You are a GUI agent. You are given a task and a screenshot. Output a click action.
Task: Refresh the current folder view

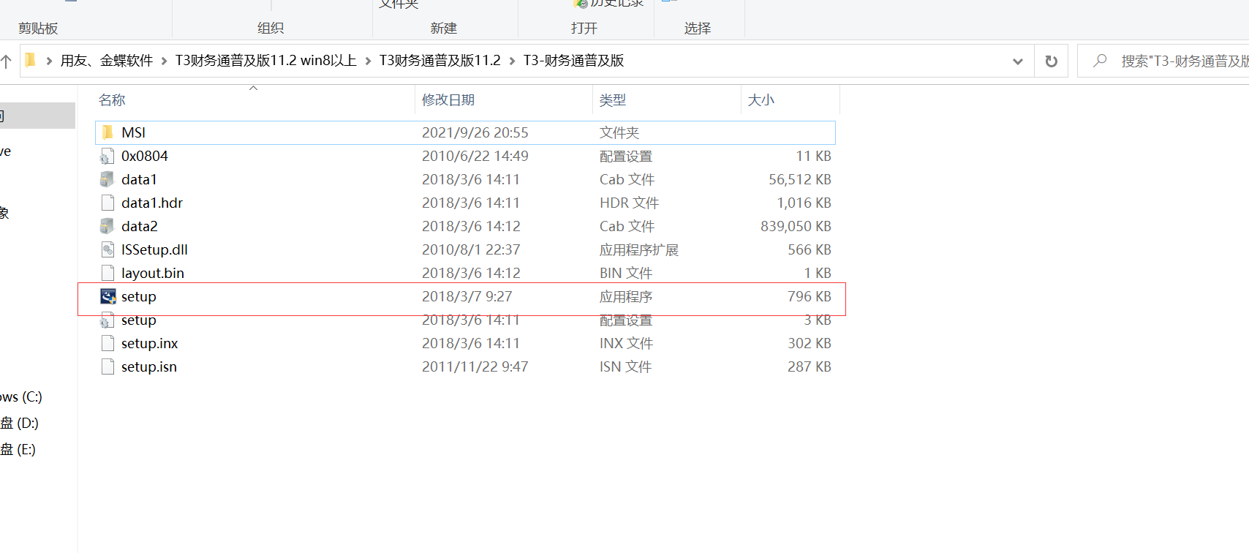[x=1052, y=61]
